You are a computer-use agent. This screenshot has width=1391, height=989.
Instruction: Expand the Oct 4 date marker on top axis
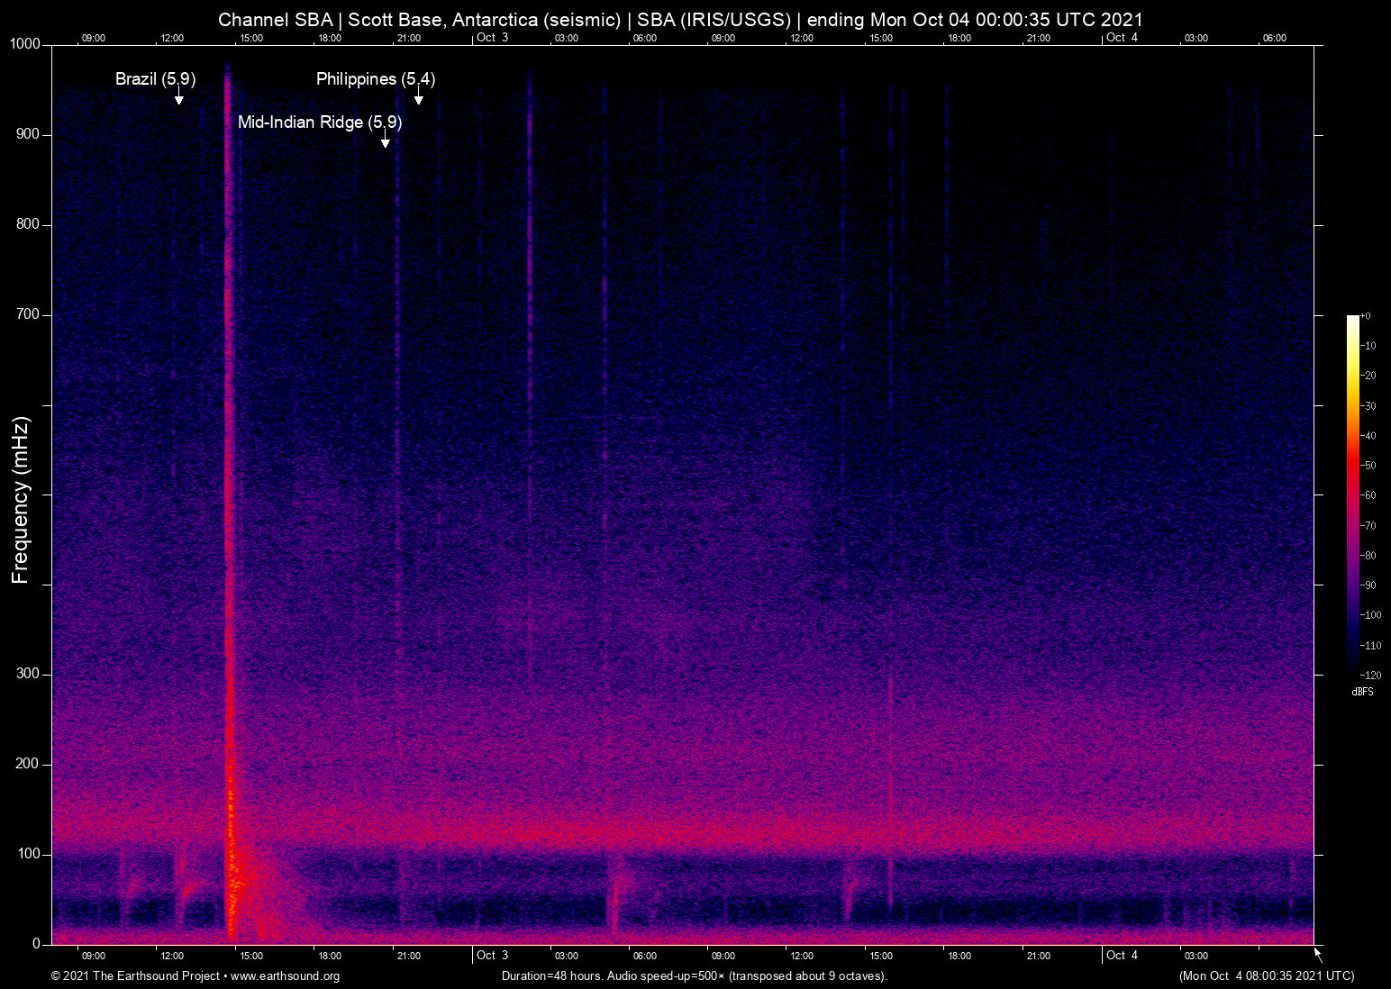[x=1123, y=38]
